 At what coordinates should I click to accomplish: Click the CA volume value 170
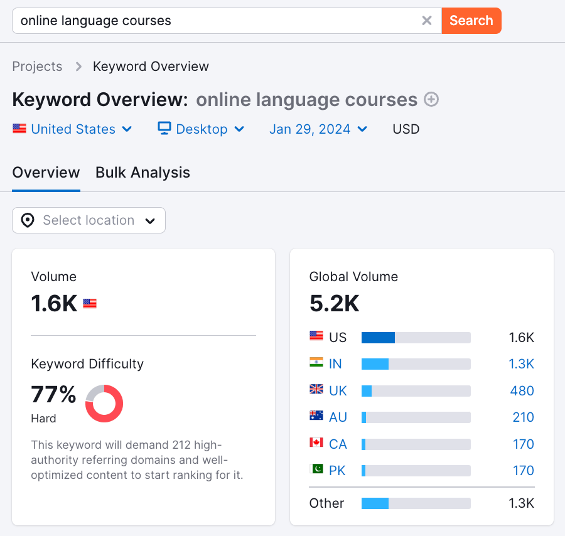click(523, 444)
